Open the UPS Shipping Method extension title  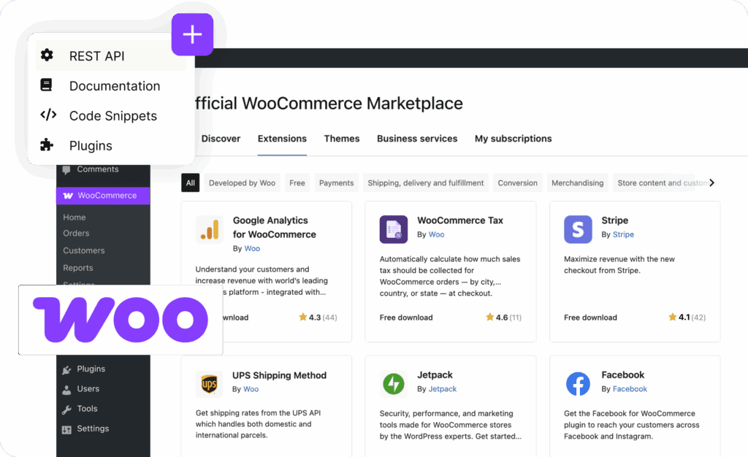tap(279, 375)
